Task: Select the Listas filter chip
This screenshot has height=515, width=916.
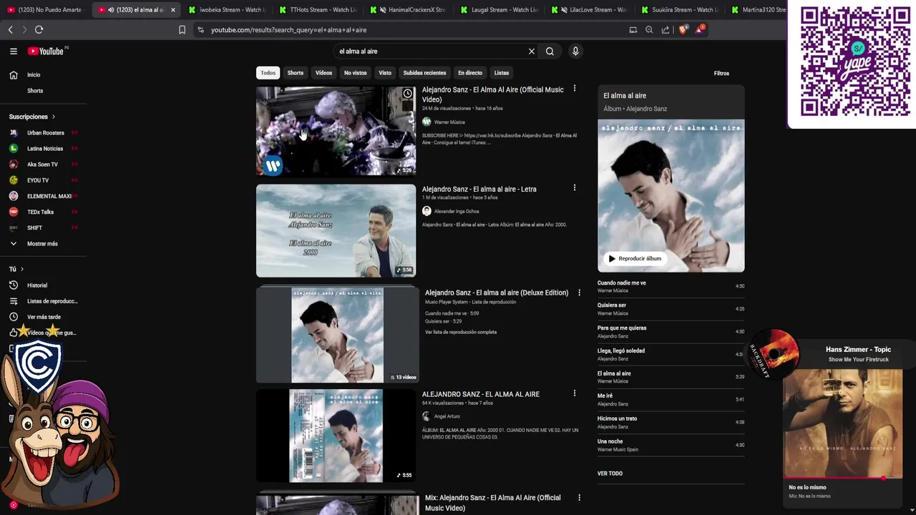Action: [502, 73]
